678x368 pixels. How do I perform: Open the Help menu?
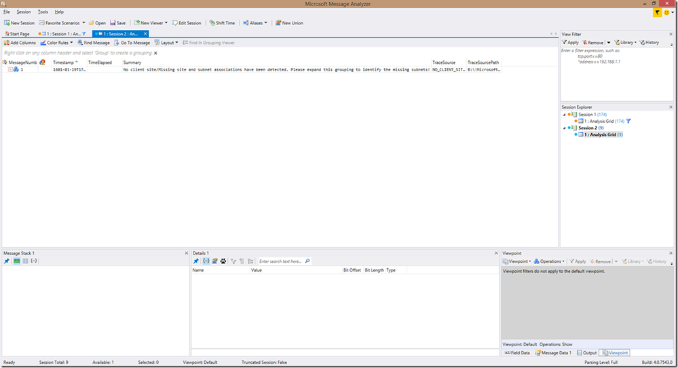coord(59,12)
